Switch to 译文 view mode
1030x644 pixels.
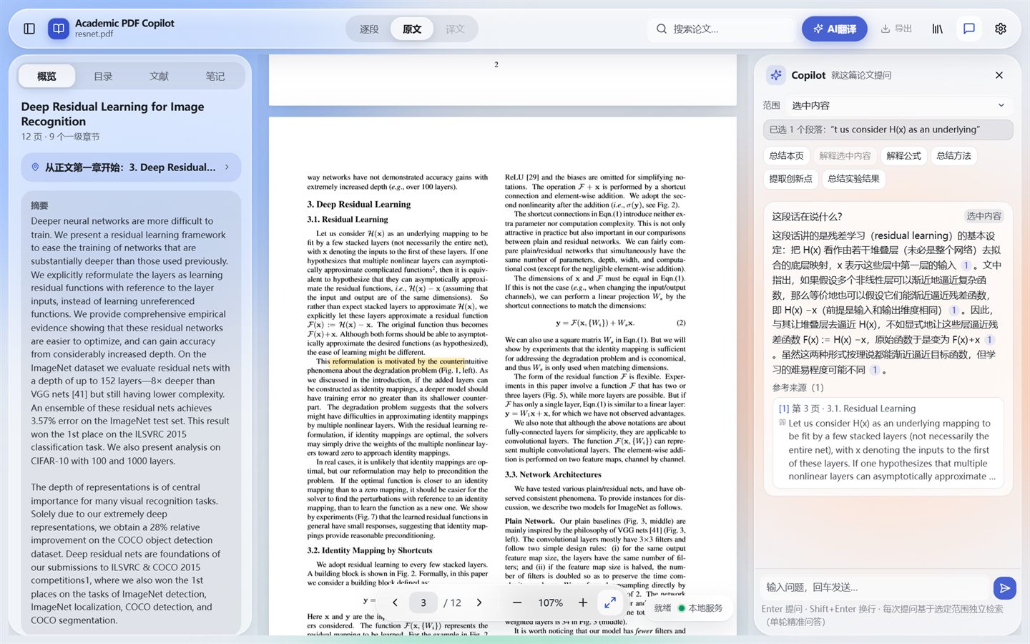coord(455,29)
